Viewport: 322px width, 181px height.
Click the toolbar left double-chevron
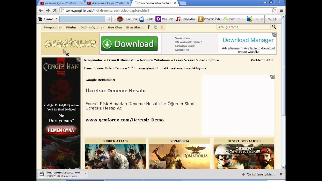tap(257, 19)
